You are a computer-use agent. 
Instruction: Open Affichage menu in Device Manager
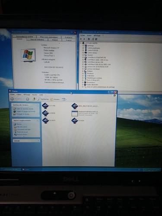[97, 35]
